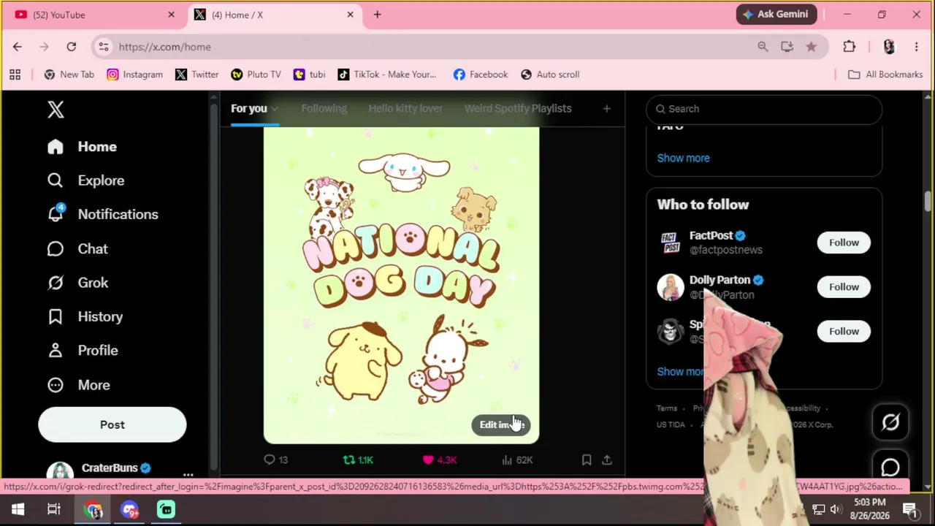Open Grok in the left sidebar
The width and height of the screenshot is (935, 526).
point(77,283)
